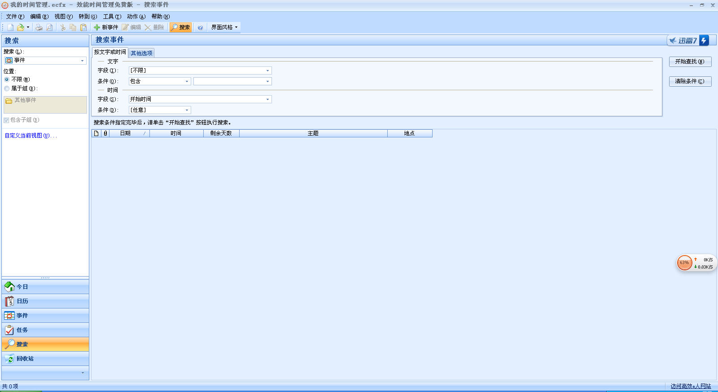718x392 pixels.
Task: Click navigation pane configure arrow at bottom
Action: point(83,373)
